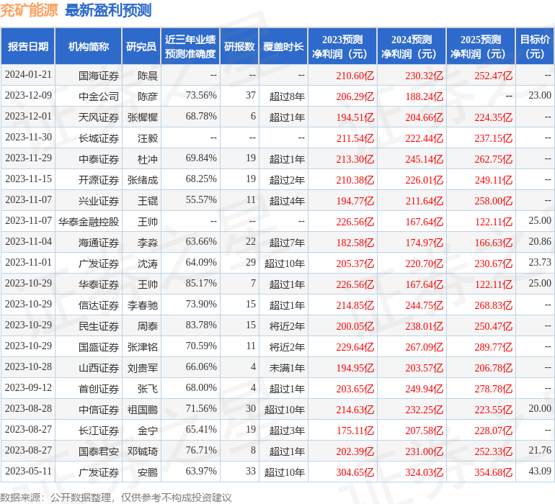555x504 pixels.
Task: Select the 长江证券 institution cell
Action: click(x=99, y=431)
